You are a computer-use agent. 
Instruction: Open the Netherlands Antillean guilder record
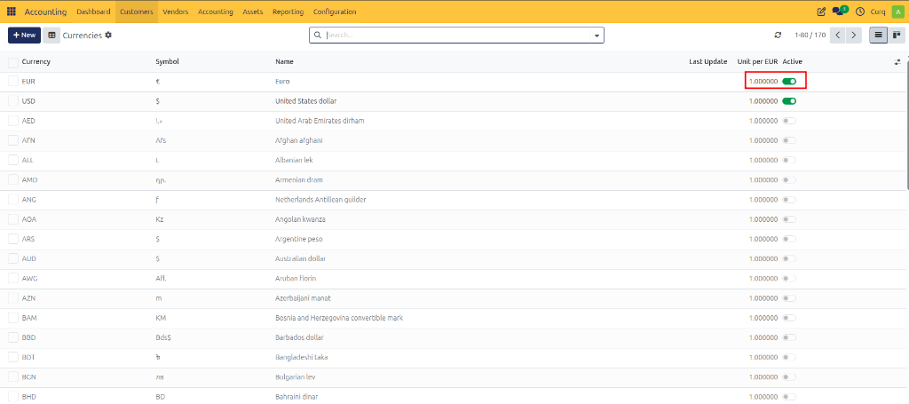pos(320,200)
